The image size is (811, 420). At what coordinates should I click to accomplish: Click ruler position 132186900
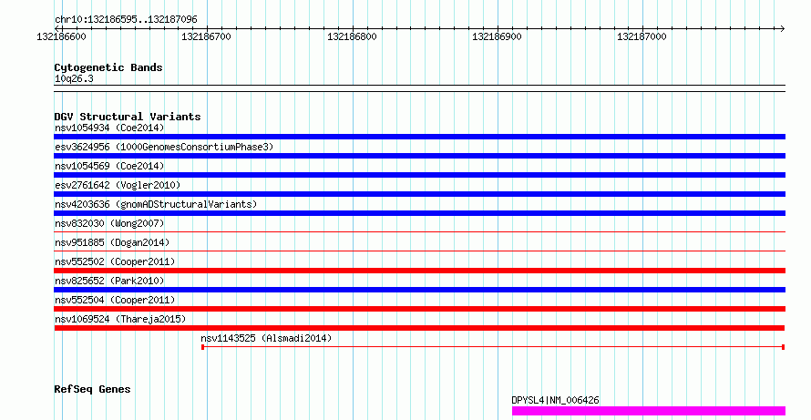point(497,36)
